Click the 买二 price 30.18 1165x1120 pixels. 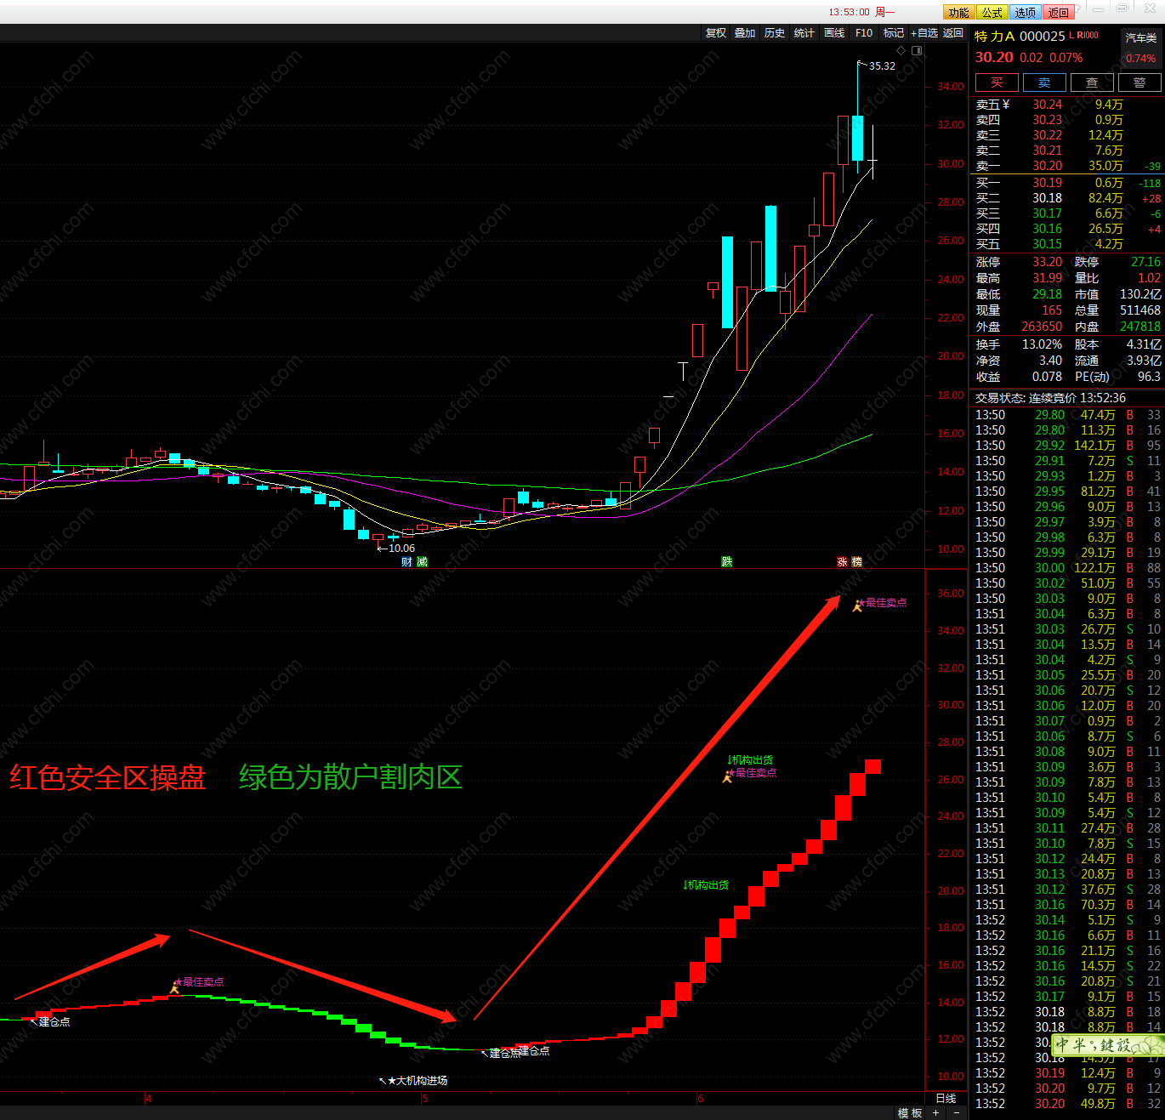click(x=1048, y=198)
